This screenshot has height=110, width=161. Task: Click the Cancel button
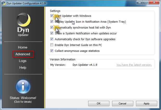click(123, 104)
